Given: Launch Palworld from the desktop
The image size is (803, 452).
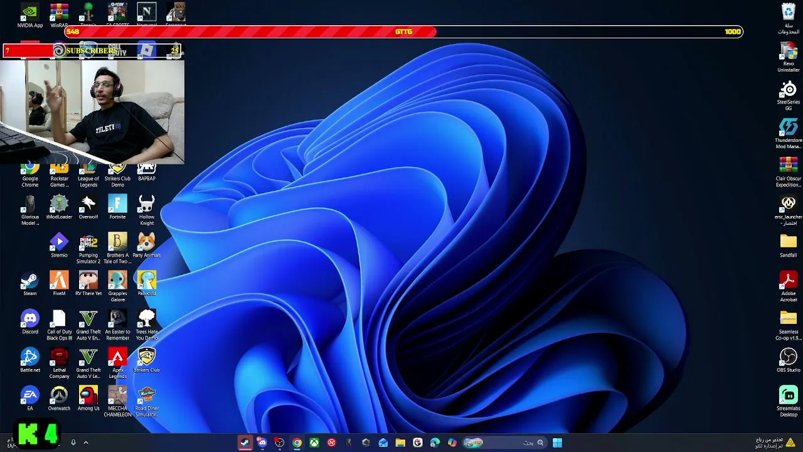Looking at the screenshot, I should pos(147,284).
